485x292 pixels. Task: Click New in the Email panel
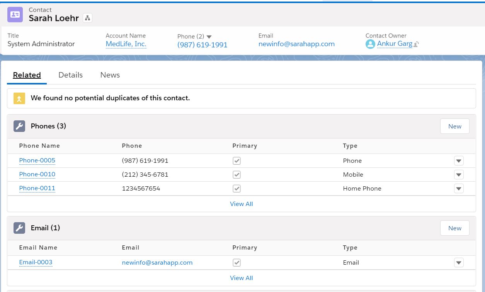click(454, 228)
